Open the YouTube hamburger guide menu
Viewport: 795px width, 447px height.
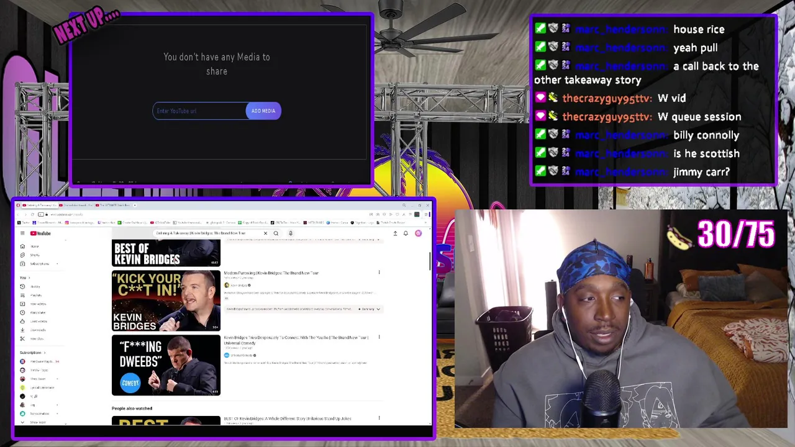tap(22, 233)
